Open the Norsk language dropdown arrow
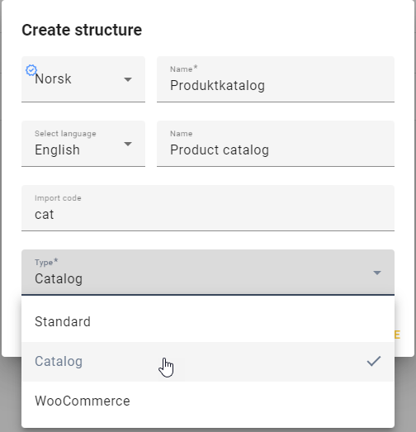This screenshot has height=432, width=416. (x=128, y=79)
